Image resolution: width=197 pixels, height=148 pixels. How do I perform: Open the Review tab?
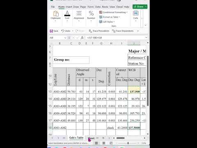(105, 7)
